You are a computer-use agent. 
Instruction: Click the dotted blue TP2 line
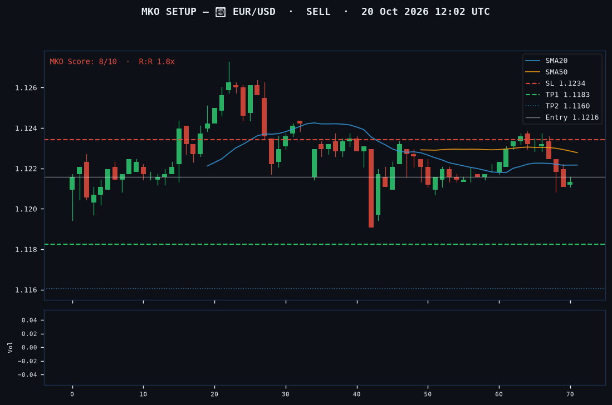[x=325, y=289]
